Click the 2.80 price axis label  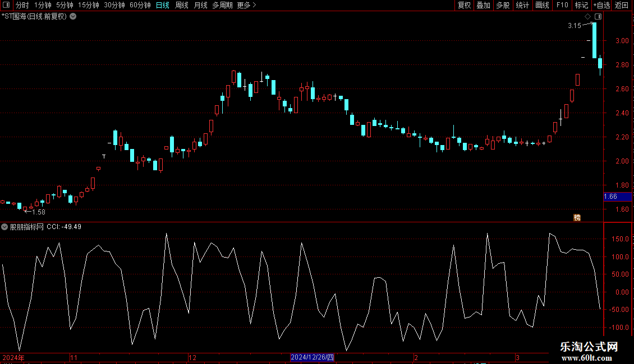pyautogui.click(x=622, y=64)
